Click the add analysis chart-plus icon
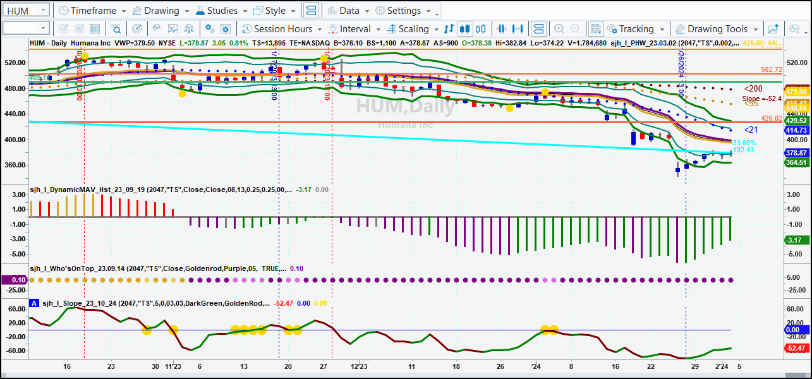The height and width of the screenshot is (379, 812). pos(773,28)
